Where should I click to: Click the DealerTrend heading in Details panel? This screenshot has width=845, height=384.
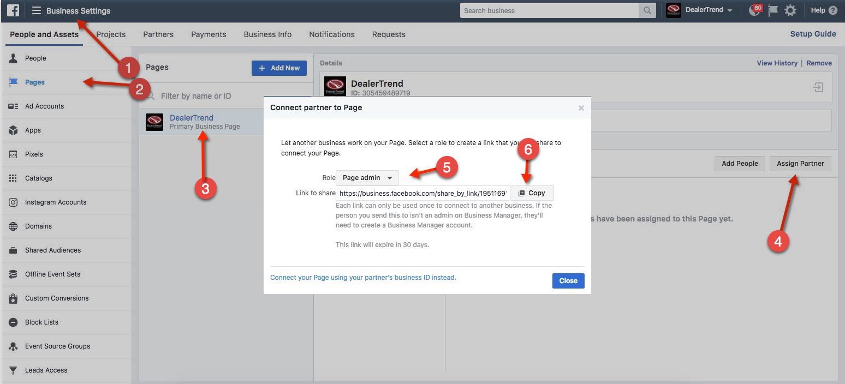377,83
